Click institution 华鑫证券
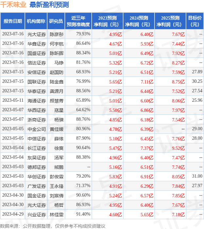204x229 pixels. coord(37,44)
